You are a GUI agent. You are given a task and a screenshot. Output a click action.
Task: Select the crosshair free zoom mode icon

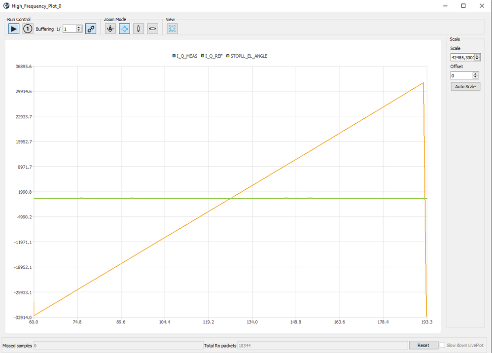[125, 29]
